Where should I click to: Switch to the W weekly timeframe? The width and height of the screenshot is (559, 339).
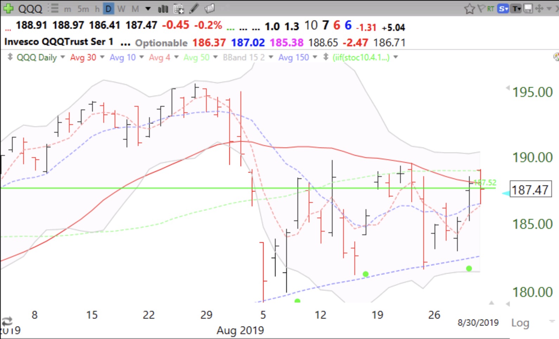pyautogui.click(x=121, y=9)
